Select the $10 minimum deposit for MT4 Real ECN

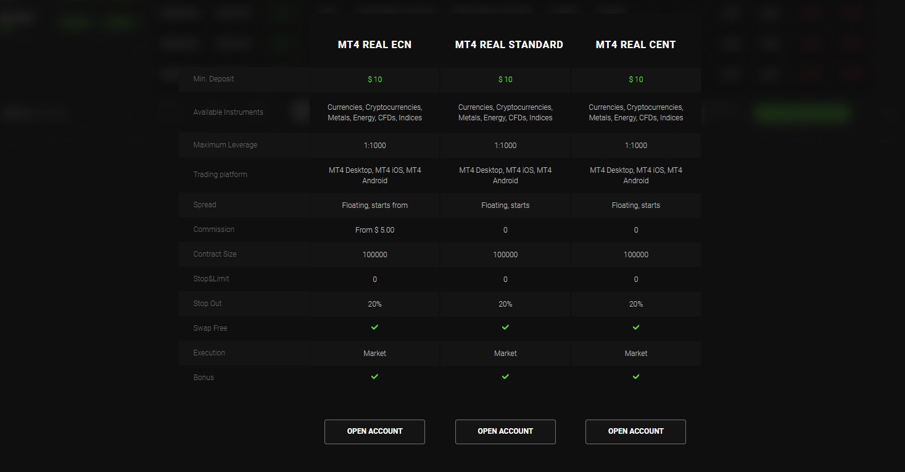[x=374, y=80]
